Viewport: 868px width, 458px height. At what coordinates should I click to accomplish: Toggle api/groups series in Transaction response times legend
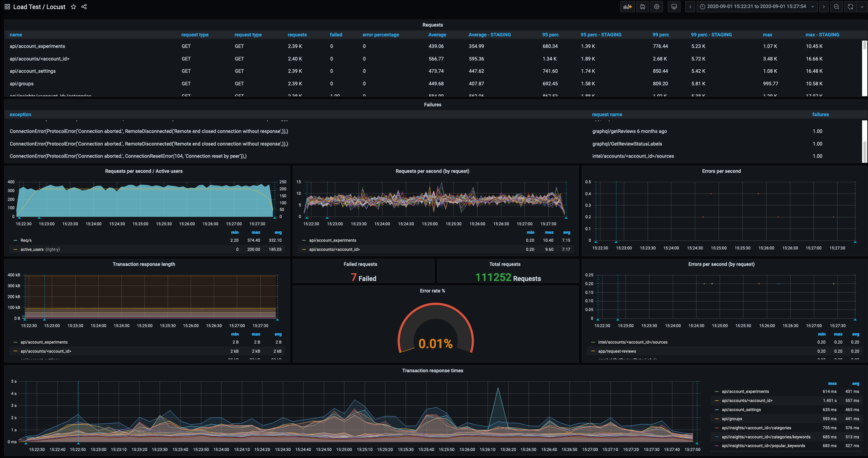(x=731, y=418)
